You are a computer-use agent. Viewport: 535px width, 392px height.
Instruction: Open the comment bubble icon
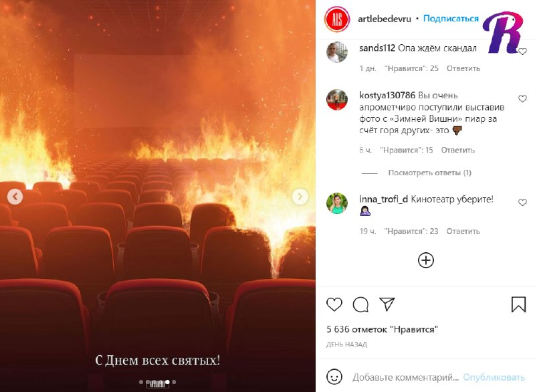click(360, 304)
